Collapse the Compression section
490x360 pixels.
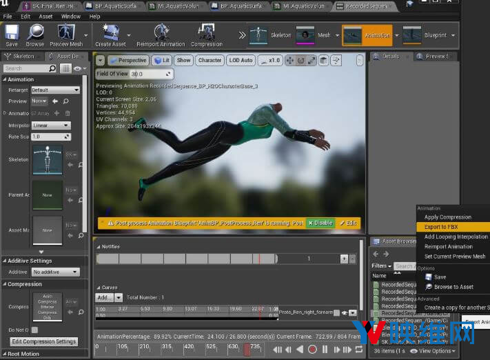(x=5, y=284)
